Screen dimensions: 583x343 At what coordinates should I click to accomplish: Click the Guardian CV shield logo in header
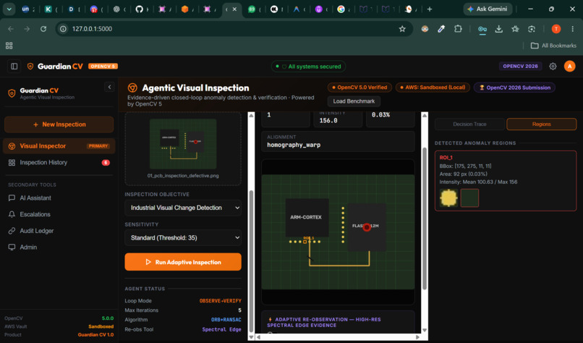[30, 67]
